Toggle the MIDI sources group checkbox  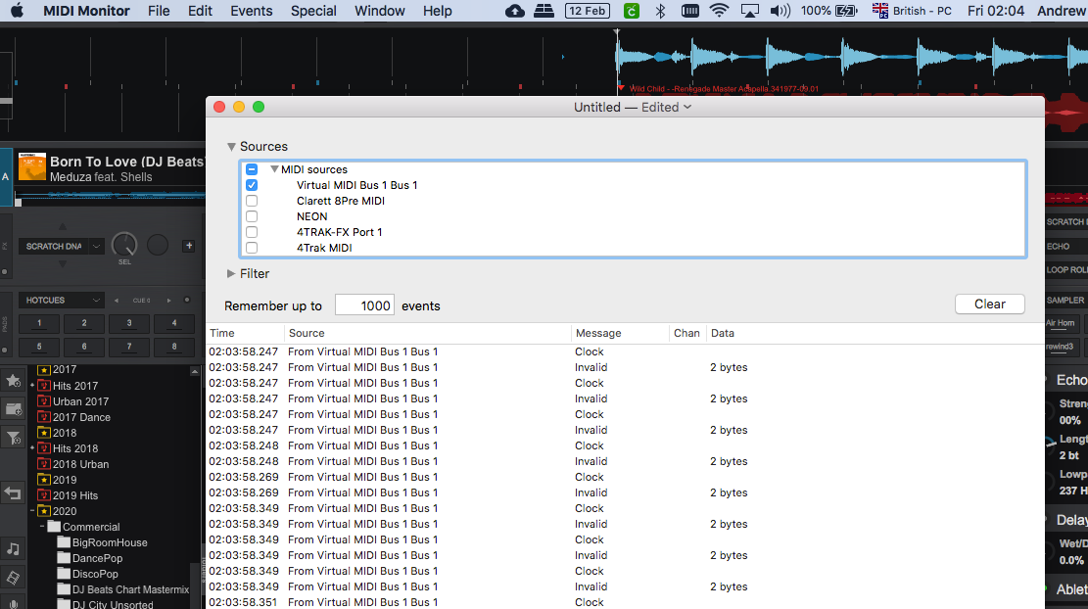click(x=252, y=169)
